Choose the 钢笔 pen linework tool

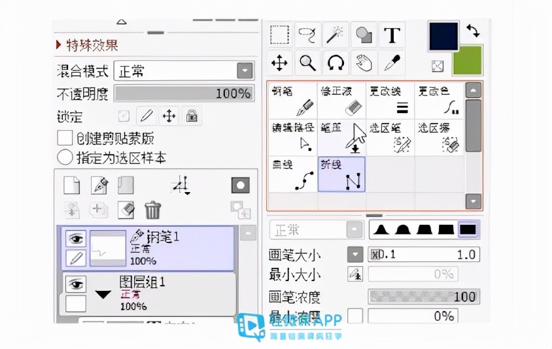pos(292,101)
